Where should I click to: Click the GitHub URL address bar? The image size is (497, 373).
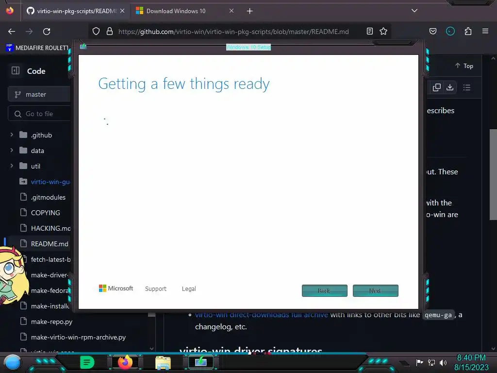click(x=233, y=32)
